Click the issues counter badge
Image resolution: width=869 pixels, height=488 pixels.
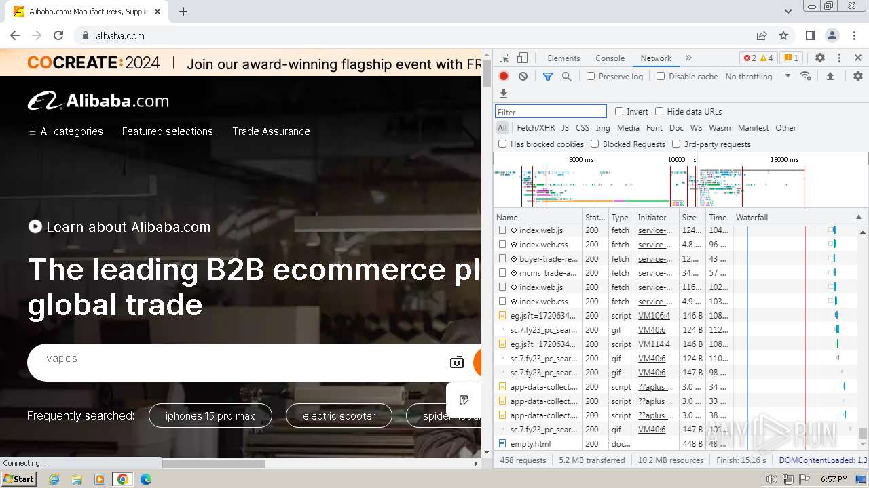coord(790,58)
